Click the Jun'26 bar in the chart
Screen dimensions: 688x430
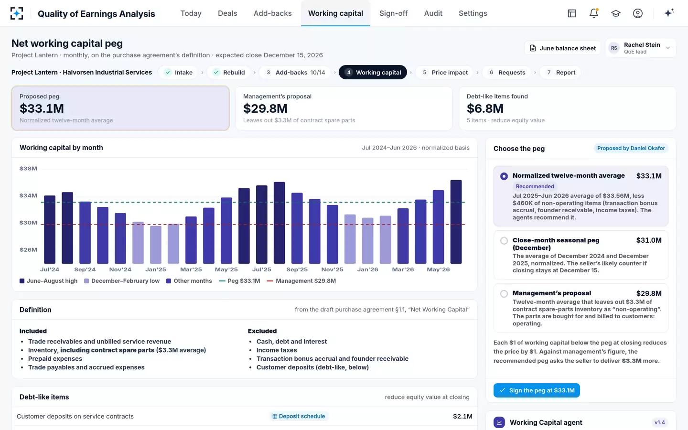[456, 222]
